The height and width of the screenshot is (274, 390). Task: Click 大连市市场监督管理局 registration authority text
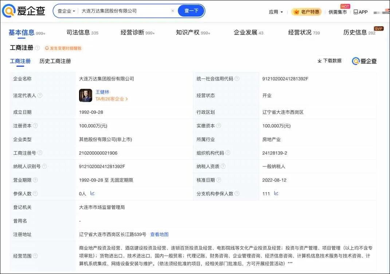[102, 207]
